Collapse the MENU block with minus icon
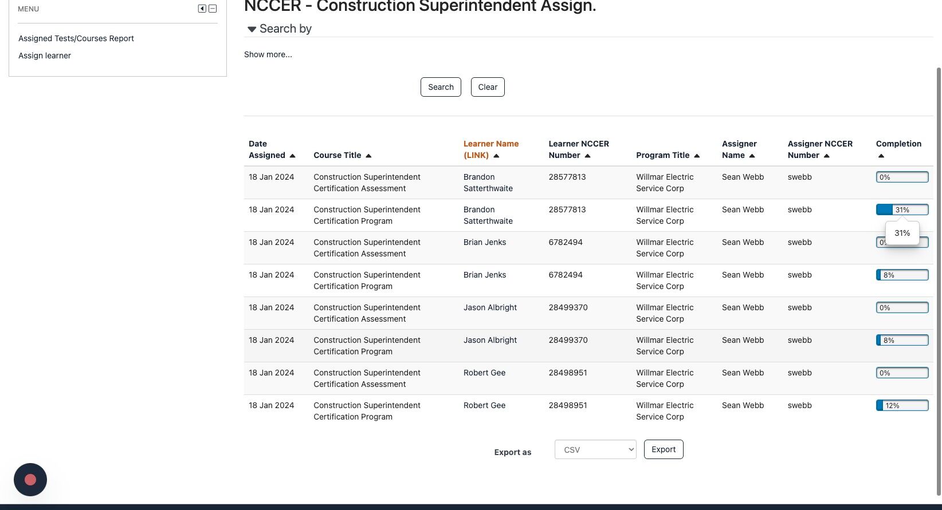The image size is (942, 510). (x=213, y=9)
